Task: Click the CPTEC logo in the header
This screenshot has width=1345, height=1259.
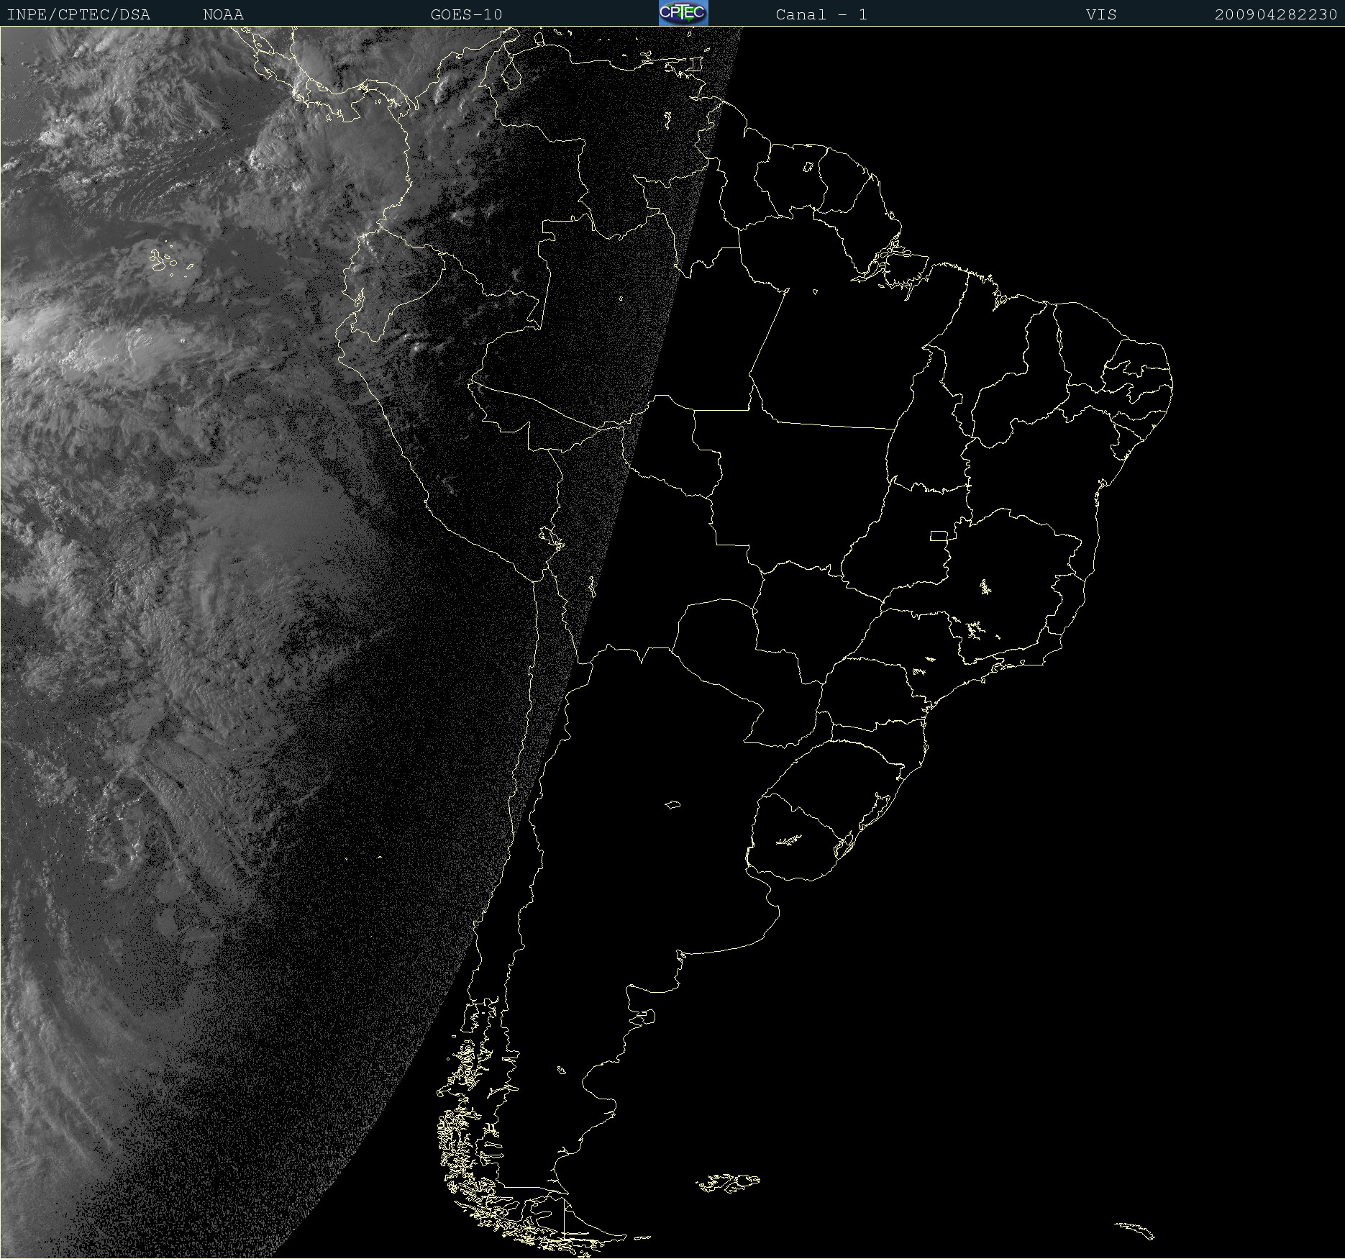Action: coord(683,13)
